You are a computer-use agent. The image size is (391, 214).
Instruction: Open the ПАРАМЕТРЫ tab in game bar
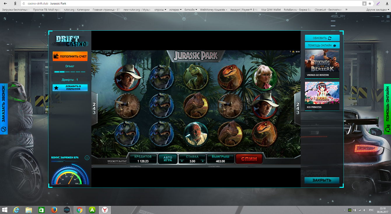135,166
